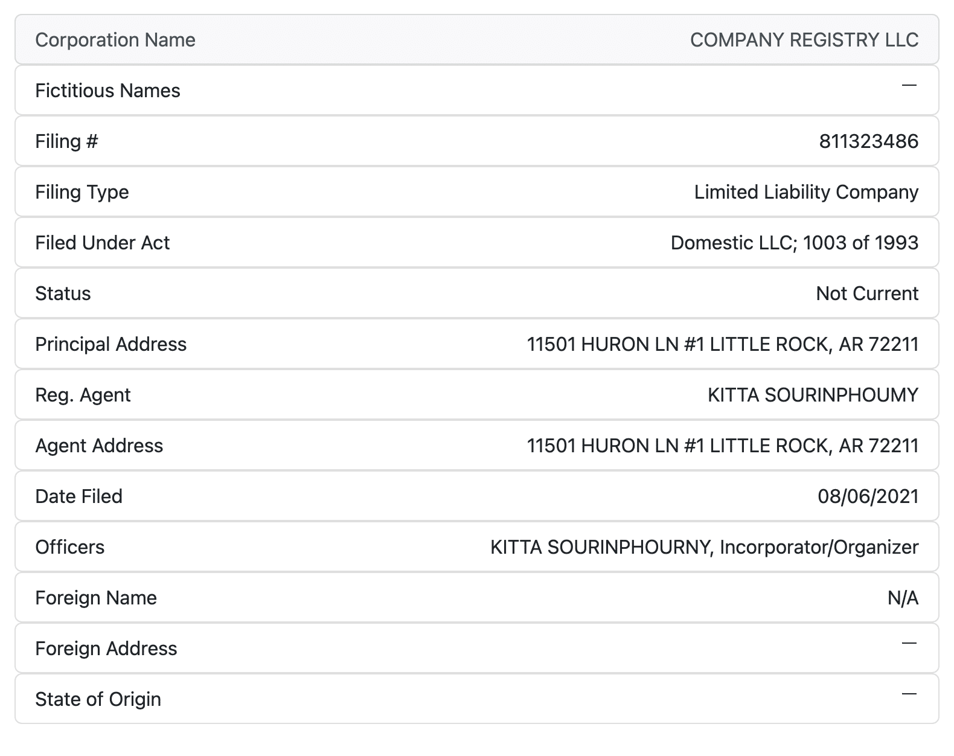This screenshot has height=756, width=954.
Task: Select 'KITTA SOURINPHOURNY, Incorporator/Organizer' value
Action: point(705,547)
